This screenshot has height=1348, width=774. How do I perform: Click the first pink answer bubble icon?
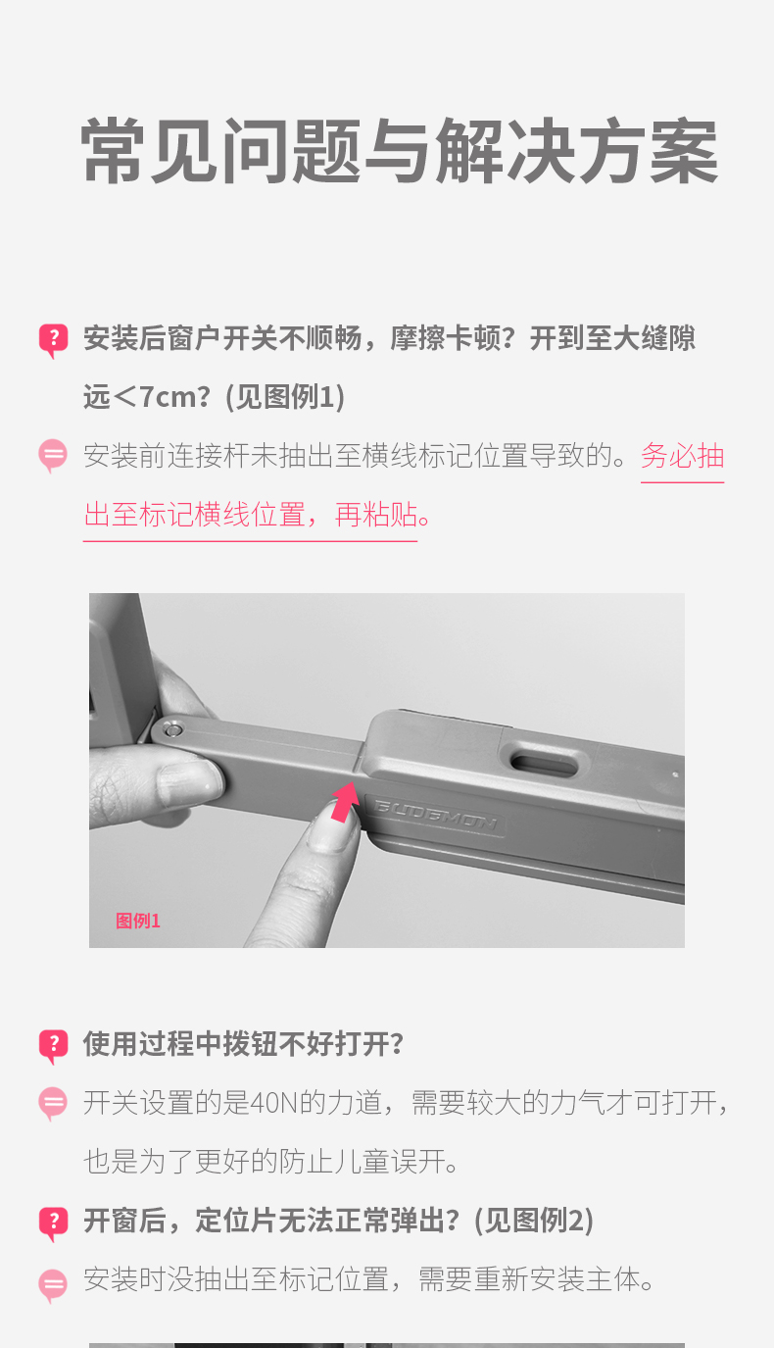coord(53,456)
